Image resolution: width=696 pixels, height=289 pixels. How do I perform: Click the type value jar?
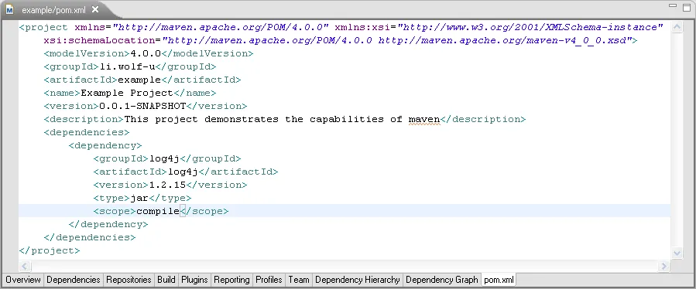(x=139, y=198)
